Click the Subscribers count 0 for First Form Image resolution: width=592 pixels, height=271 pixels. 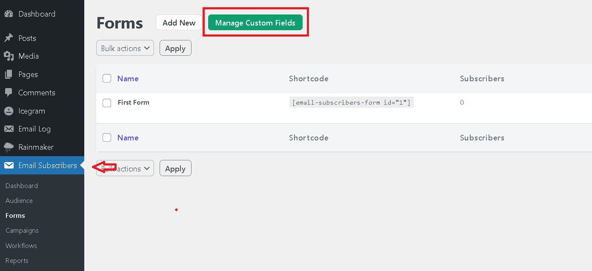click(462, 103)
